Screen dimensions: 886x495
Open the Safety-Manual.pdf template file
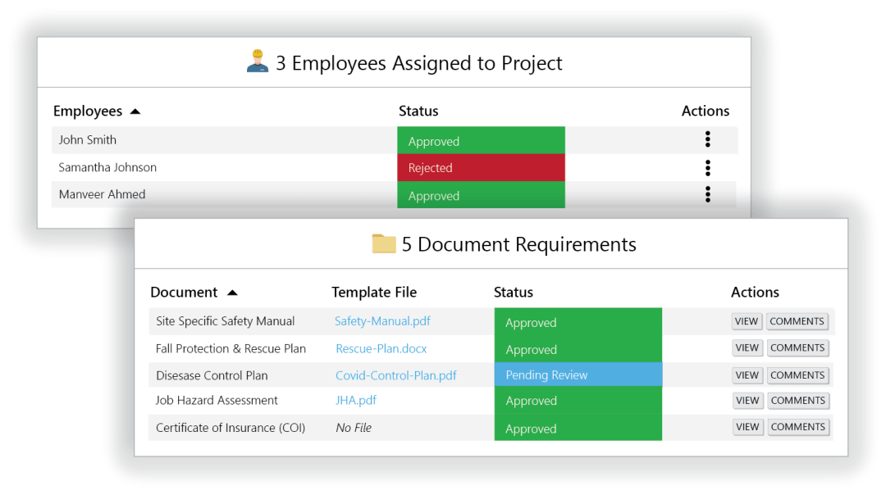pyautogui.click(x=382, y=321)
